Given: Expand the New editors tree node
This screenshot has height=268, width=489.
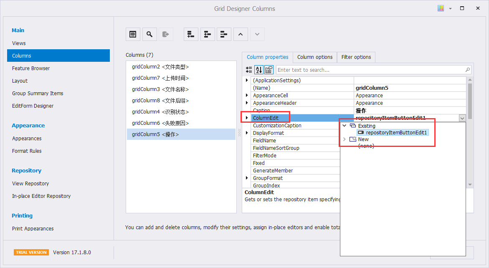Looking at the screenshot, I should click(345, 139).
